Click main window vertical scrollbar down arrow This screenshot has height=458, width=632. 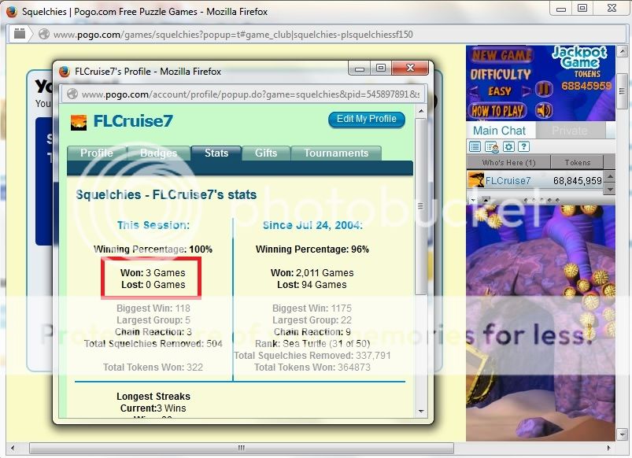(x=622, y=434)
